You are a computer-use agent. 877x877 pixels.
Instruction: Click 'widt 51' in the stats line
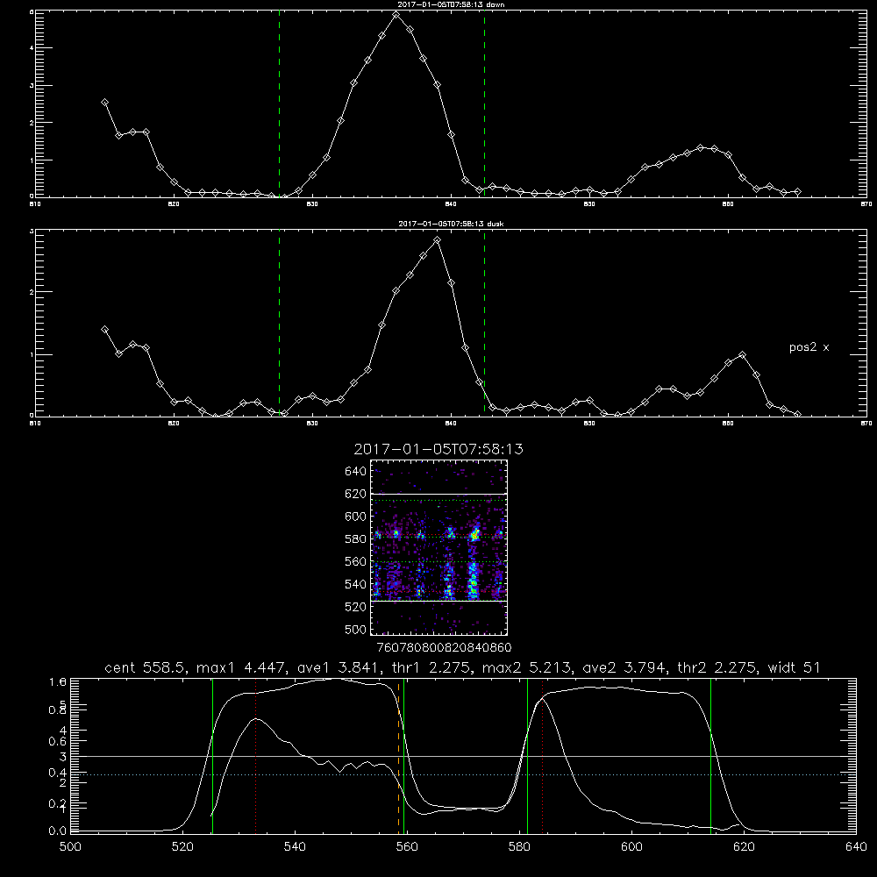(795, 667)
